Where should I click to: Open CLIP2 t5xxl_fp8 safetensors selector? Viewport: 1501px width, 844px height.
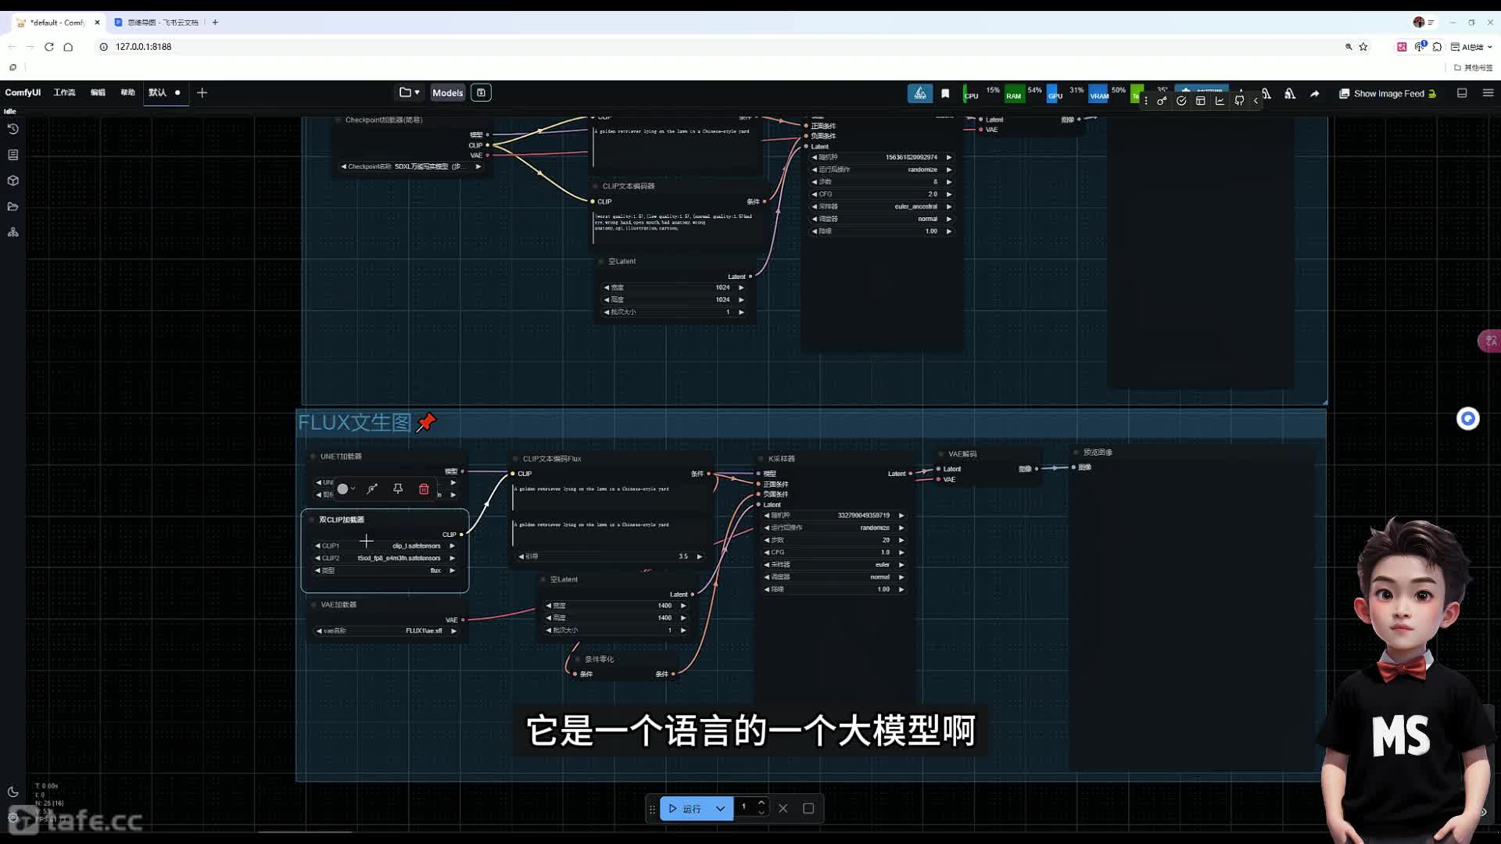[384, 558]
